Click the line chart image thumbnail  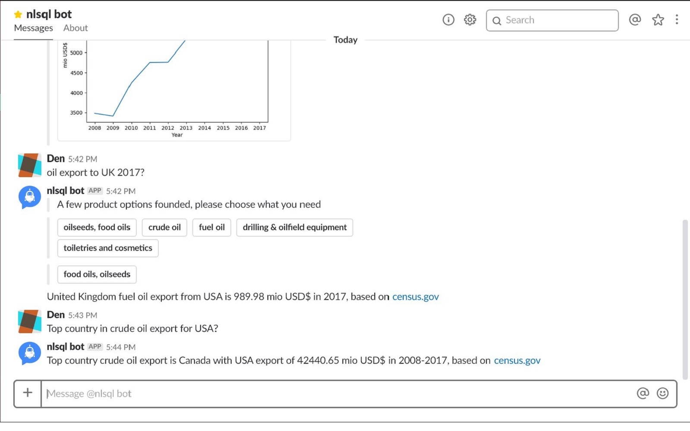(174, 91)
